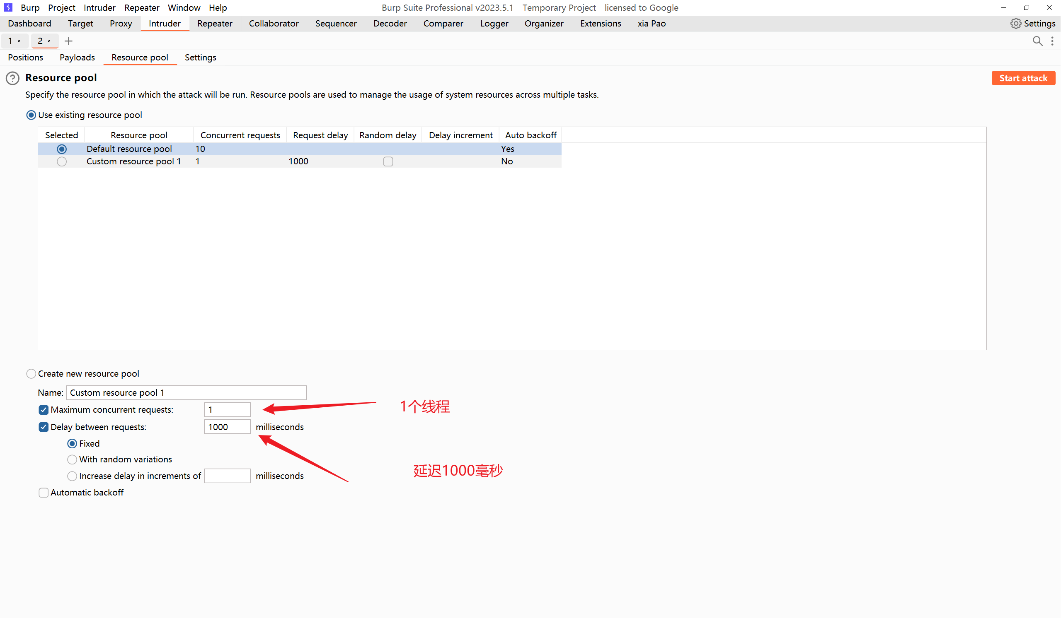
Task: Open the Intruder menu in menu bar
Action: pos(99,7)
